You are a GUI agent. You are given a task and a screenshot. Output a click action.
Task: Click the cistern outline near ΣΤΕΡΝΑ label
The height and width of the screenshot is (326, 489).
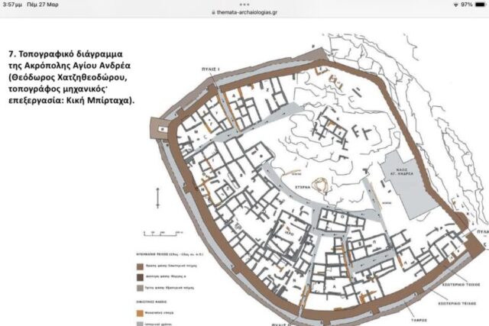tap(321, 185)
